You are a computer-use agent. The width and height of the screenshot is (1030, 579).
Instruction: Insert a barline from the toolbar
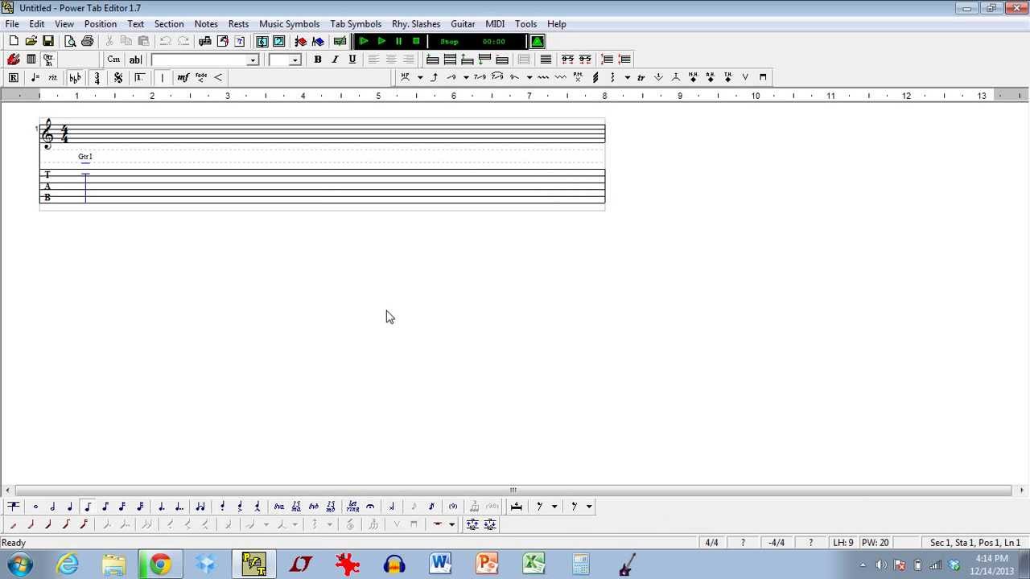pos(162,77)
